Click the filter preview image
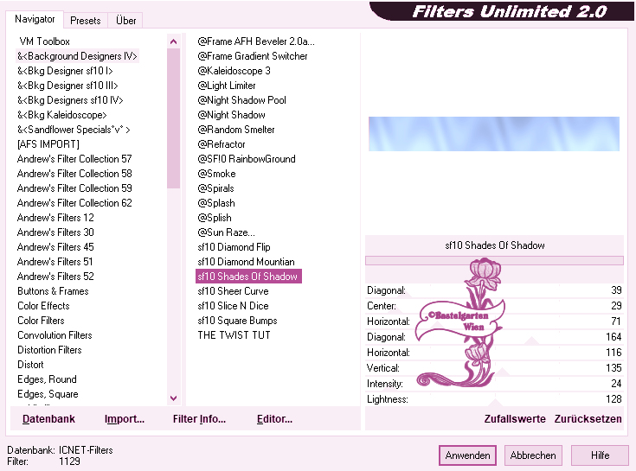This screenshot has height=471, width=636. click(x=493, y=134)
